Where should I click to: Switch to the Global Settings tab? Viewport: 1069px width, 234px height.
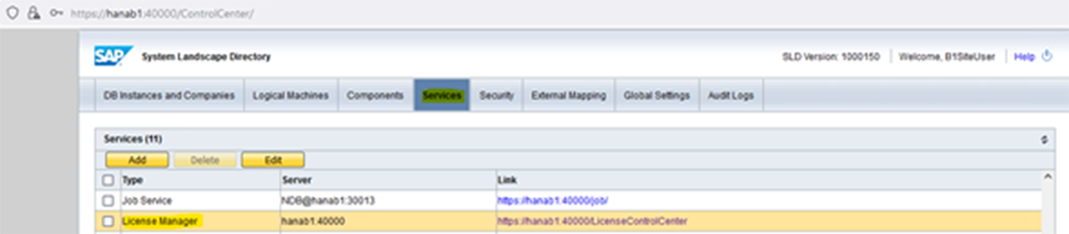[656, 95]
